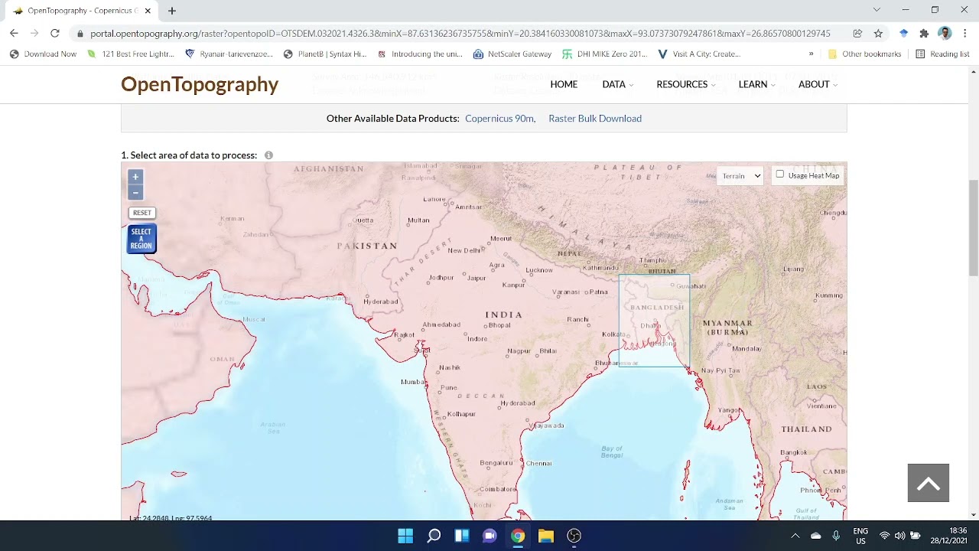Click the page vertical scrollbar thumb
The image size is (979, 551).
[x=973, y=228]
